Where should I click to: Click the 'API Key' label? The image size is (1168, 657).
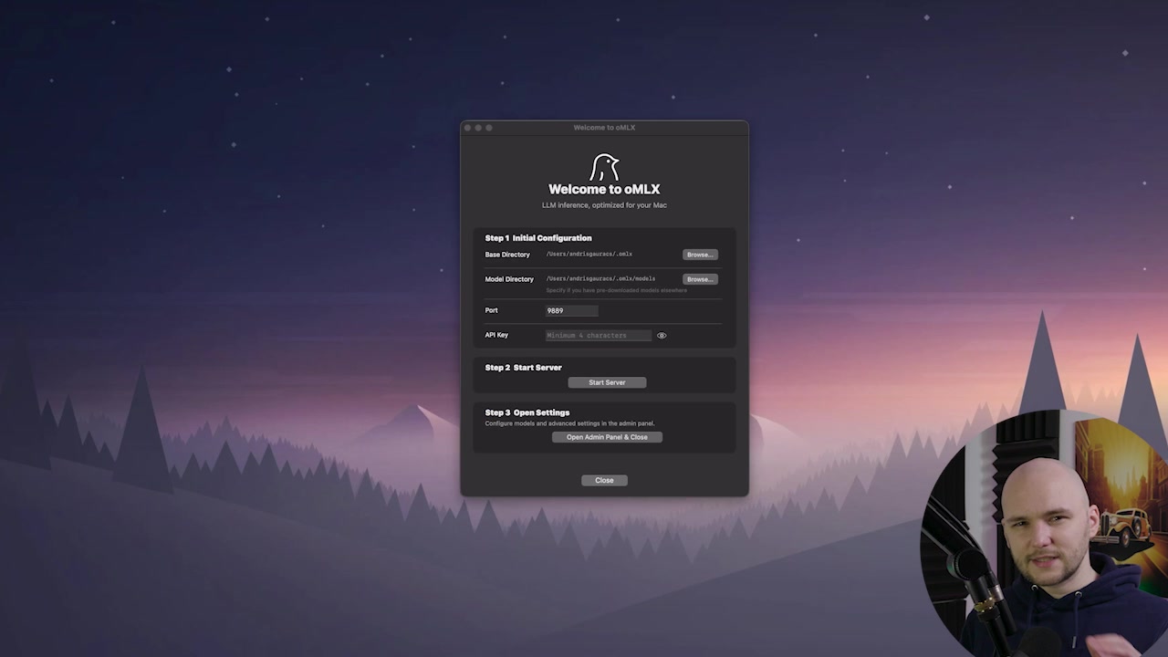tap(496, 335)
